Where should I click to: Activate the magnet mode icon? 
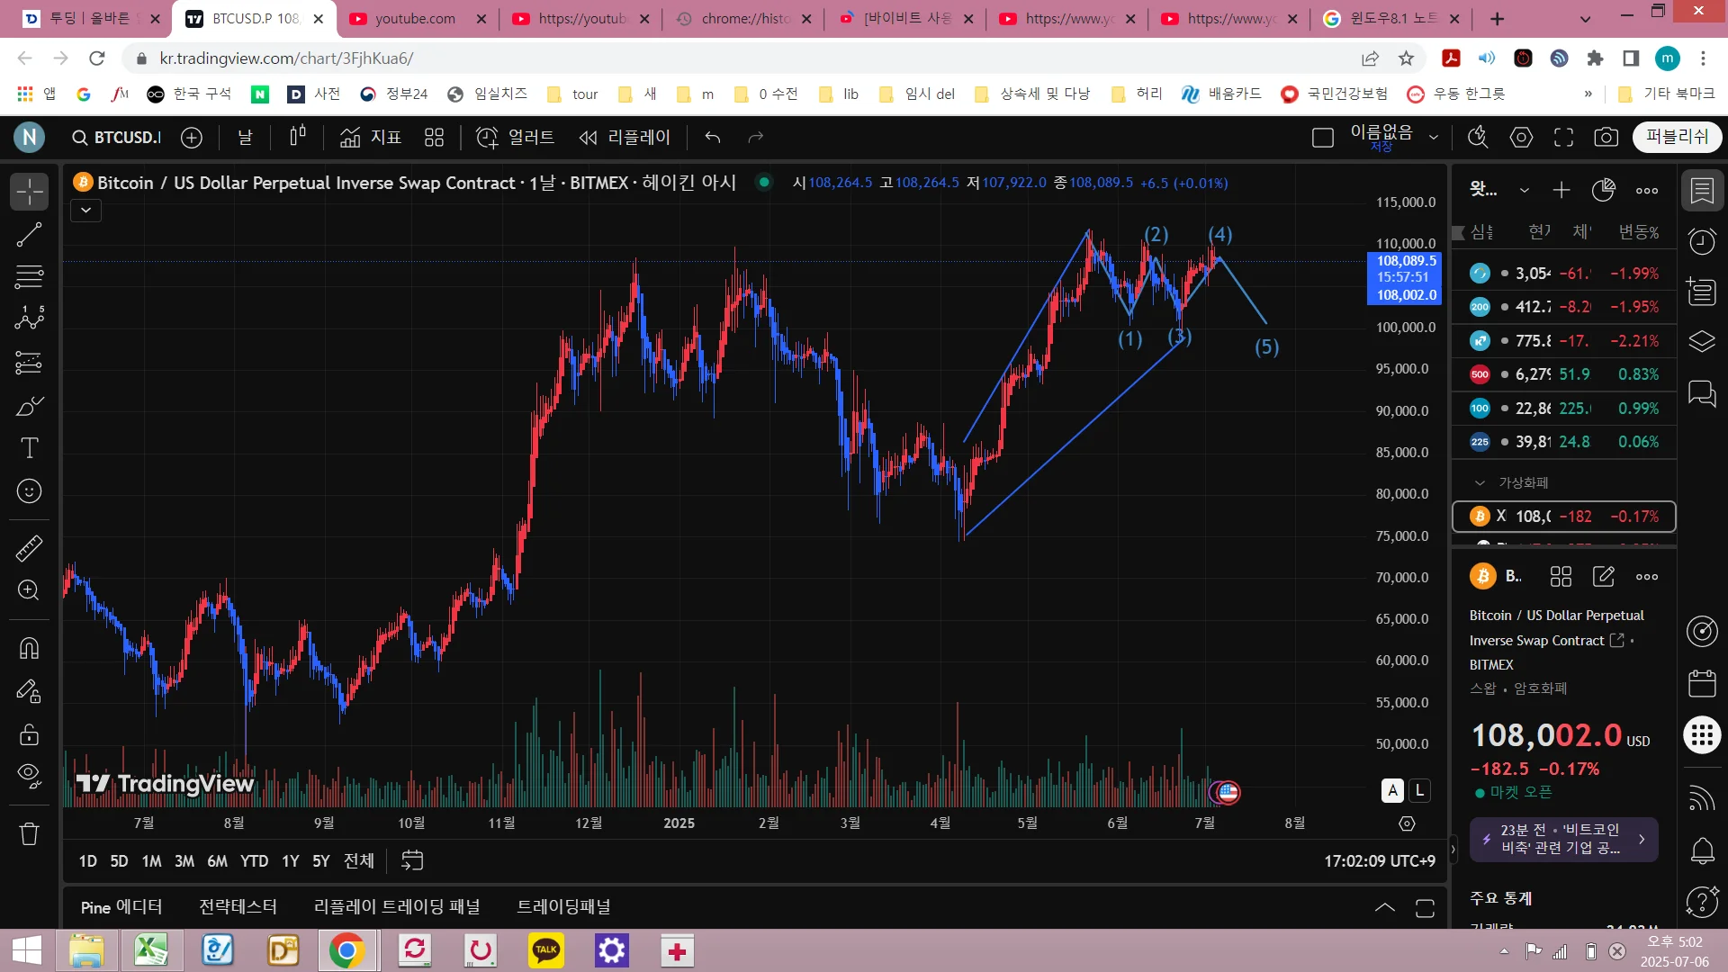[x=29, y=648]
